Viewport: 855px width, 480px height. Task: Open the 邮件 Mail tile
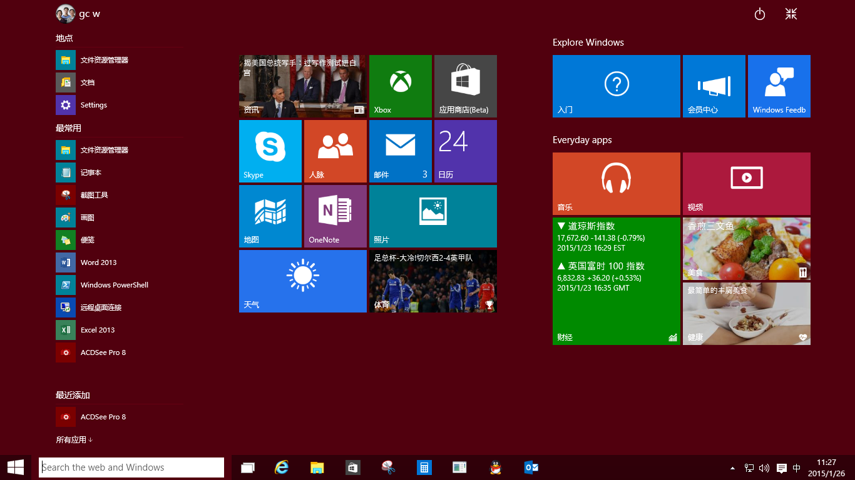pos(401,151)
